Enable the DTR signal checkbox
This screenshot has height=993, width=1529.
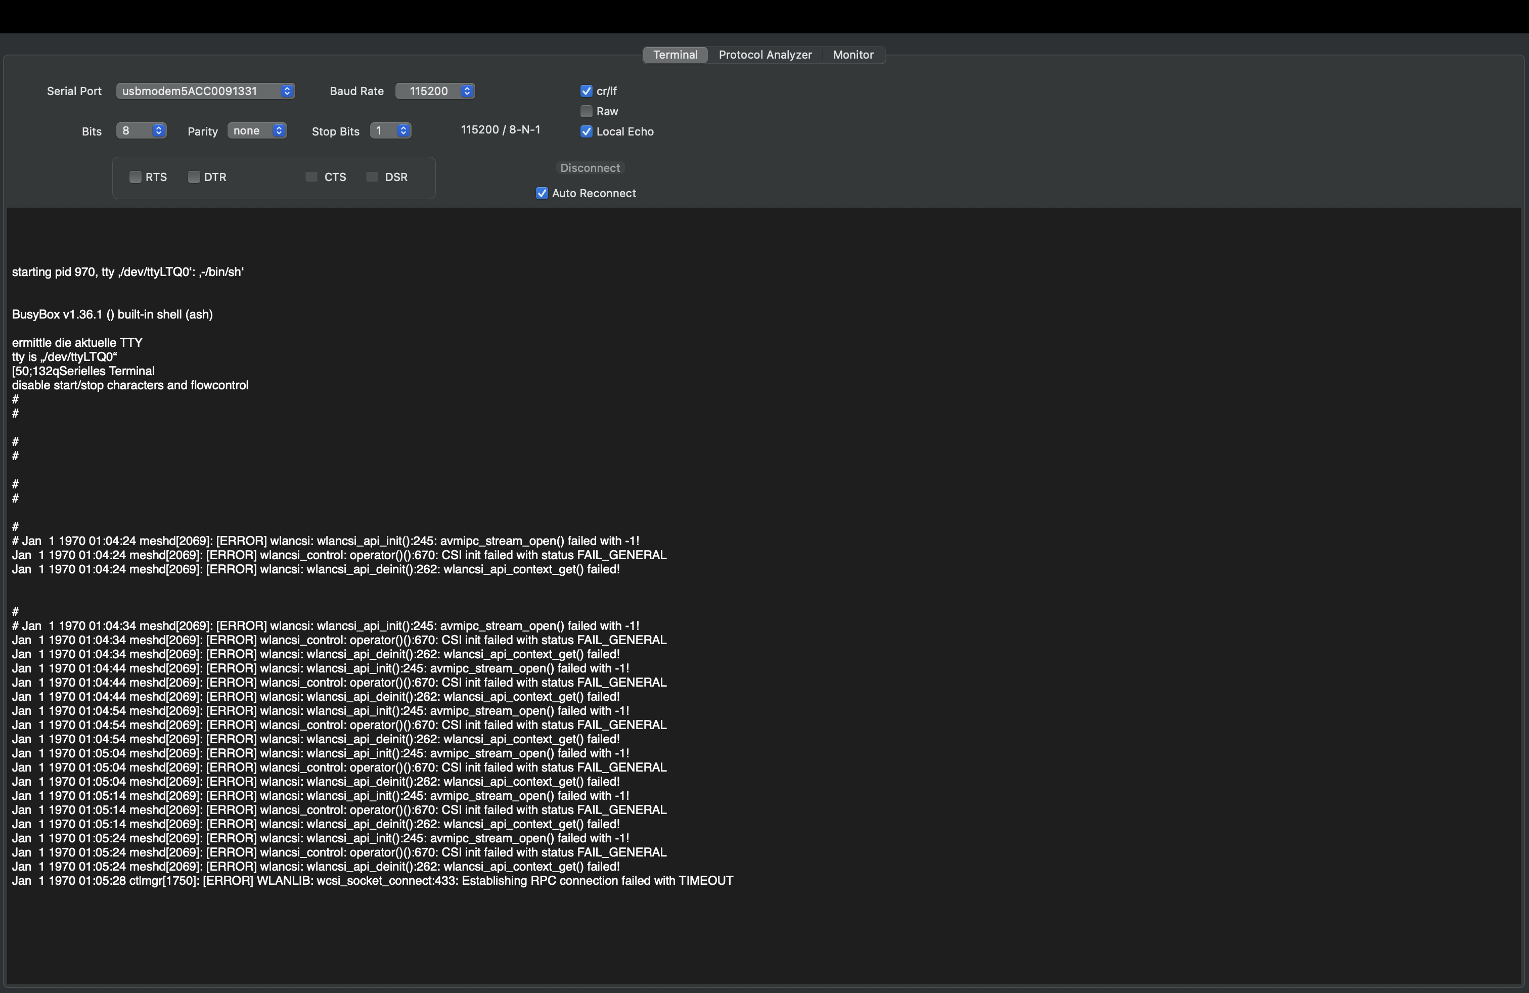(193, 176)
